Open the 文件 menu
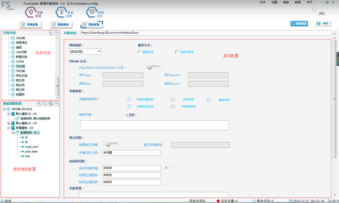339x203 pixels. pyautogui.click(x=262, y=2)
